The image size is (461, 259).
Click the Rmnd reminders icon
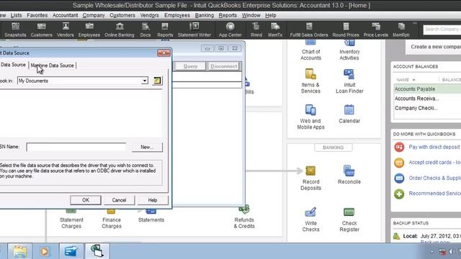[256, 29]
